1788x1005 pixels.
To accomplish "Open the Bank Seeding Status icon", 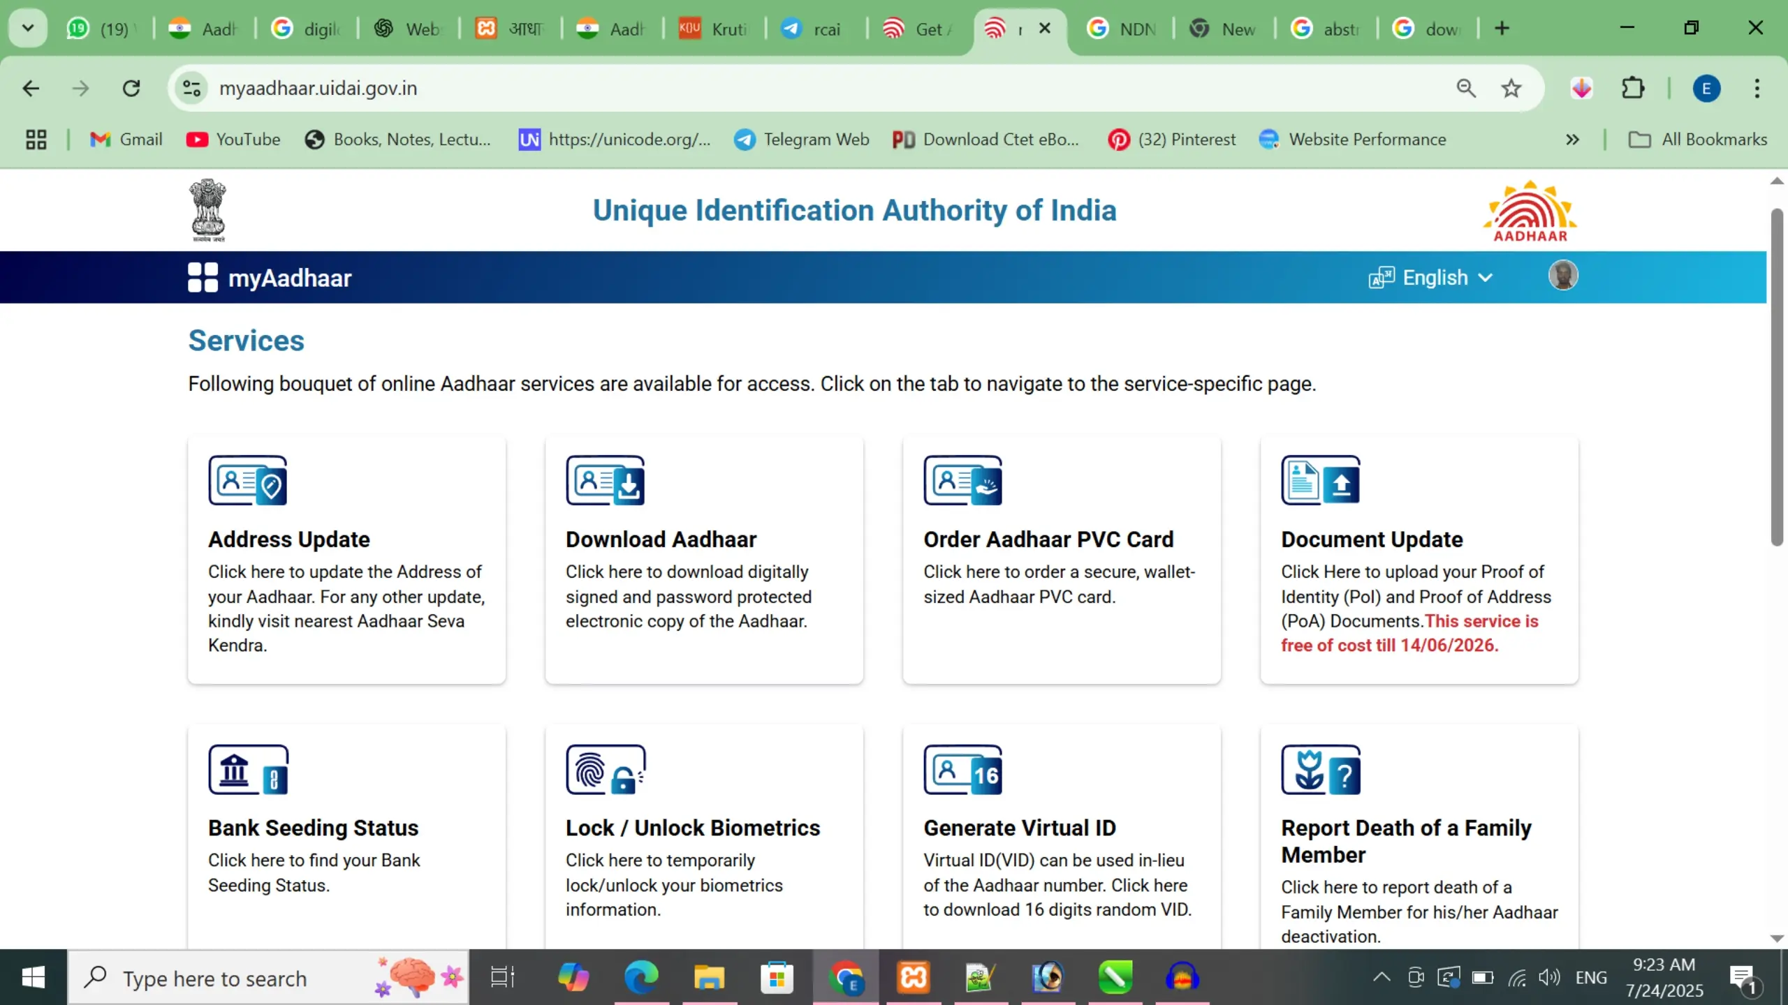I will [248, 769].
